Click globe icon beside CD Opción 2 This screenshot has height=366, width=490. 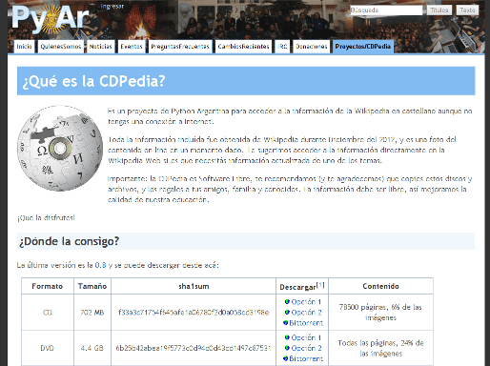coord(287,313)
